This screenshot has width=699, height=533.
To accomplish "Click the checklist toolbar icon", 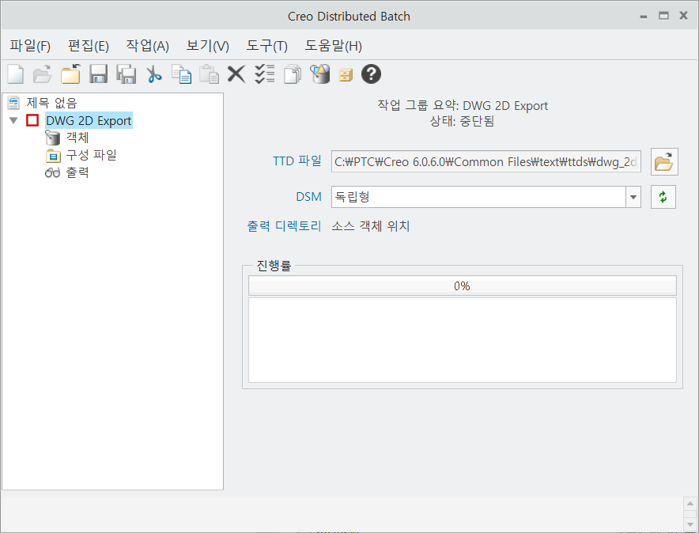I will click(264, 74).
